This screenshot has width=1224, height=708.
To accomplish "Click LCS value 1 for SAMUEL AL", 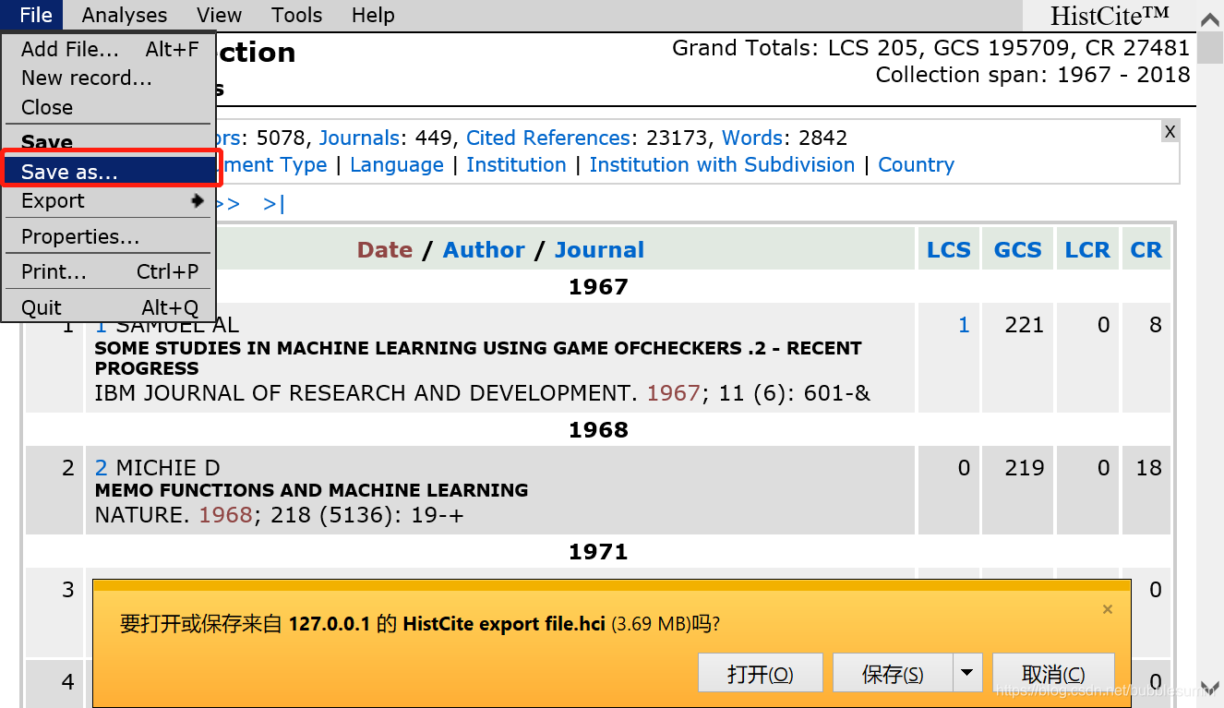I will click(964, 325).
